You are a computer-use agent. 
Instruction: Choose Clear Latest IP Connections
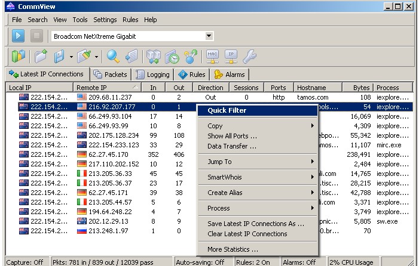pos(247,234)
